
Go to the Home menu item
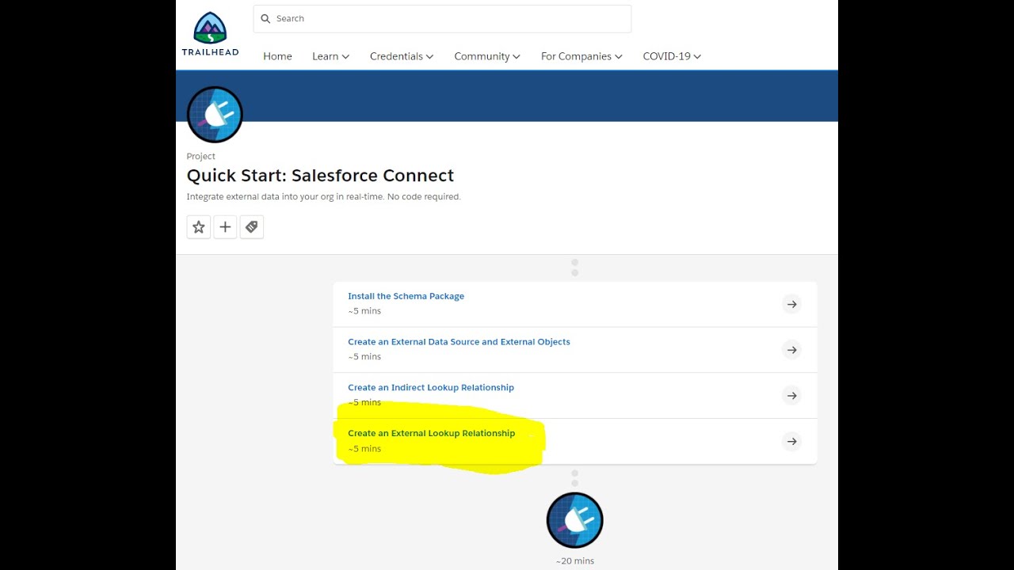click(277, 56)
